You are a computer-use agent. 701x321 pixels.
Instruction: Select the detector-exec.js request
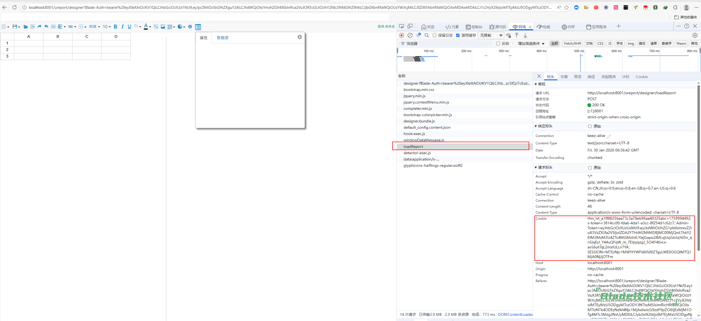click(417, 153)
